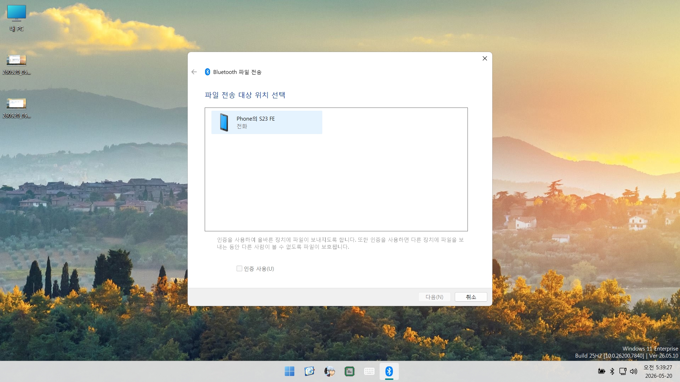This screenshot has height=382, width=680.
Task: Click the camera-shaped tray icon
Action: (x=601, y=371)
